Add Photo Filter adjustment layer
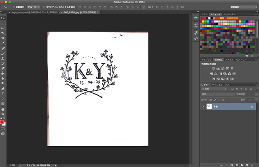This screenshot has width=259, height=167. [x=225, y=74]
